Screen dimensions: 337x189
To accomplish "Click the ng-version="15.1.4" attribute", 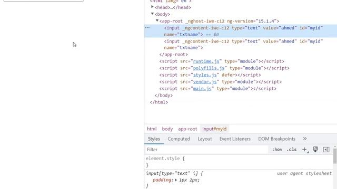I will [252, 21].
